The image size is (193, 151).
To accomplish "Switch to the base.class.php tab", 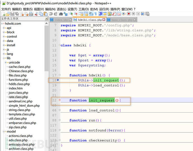I will [122, 20].
